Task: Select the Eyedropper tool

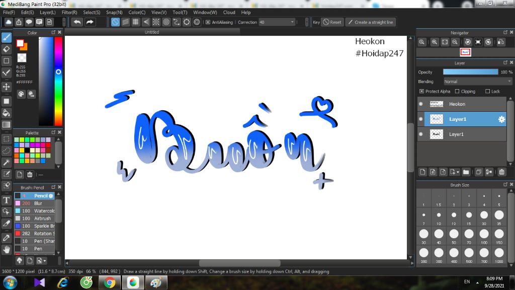Action: pos(6,238)
